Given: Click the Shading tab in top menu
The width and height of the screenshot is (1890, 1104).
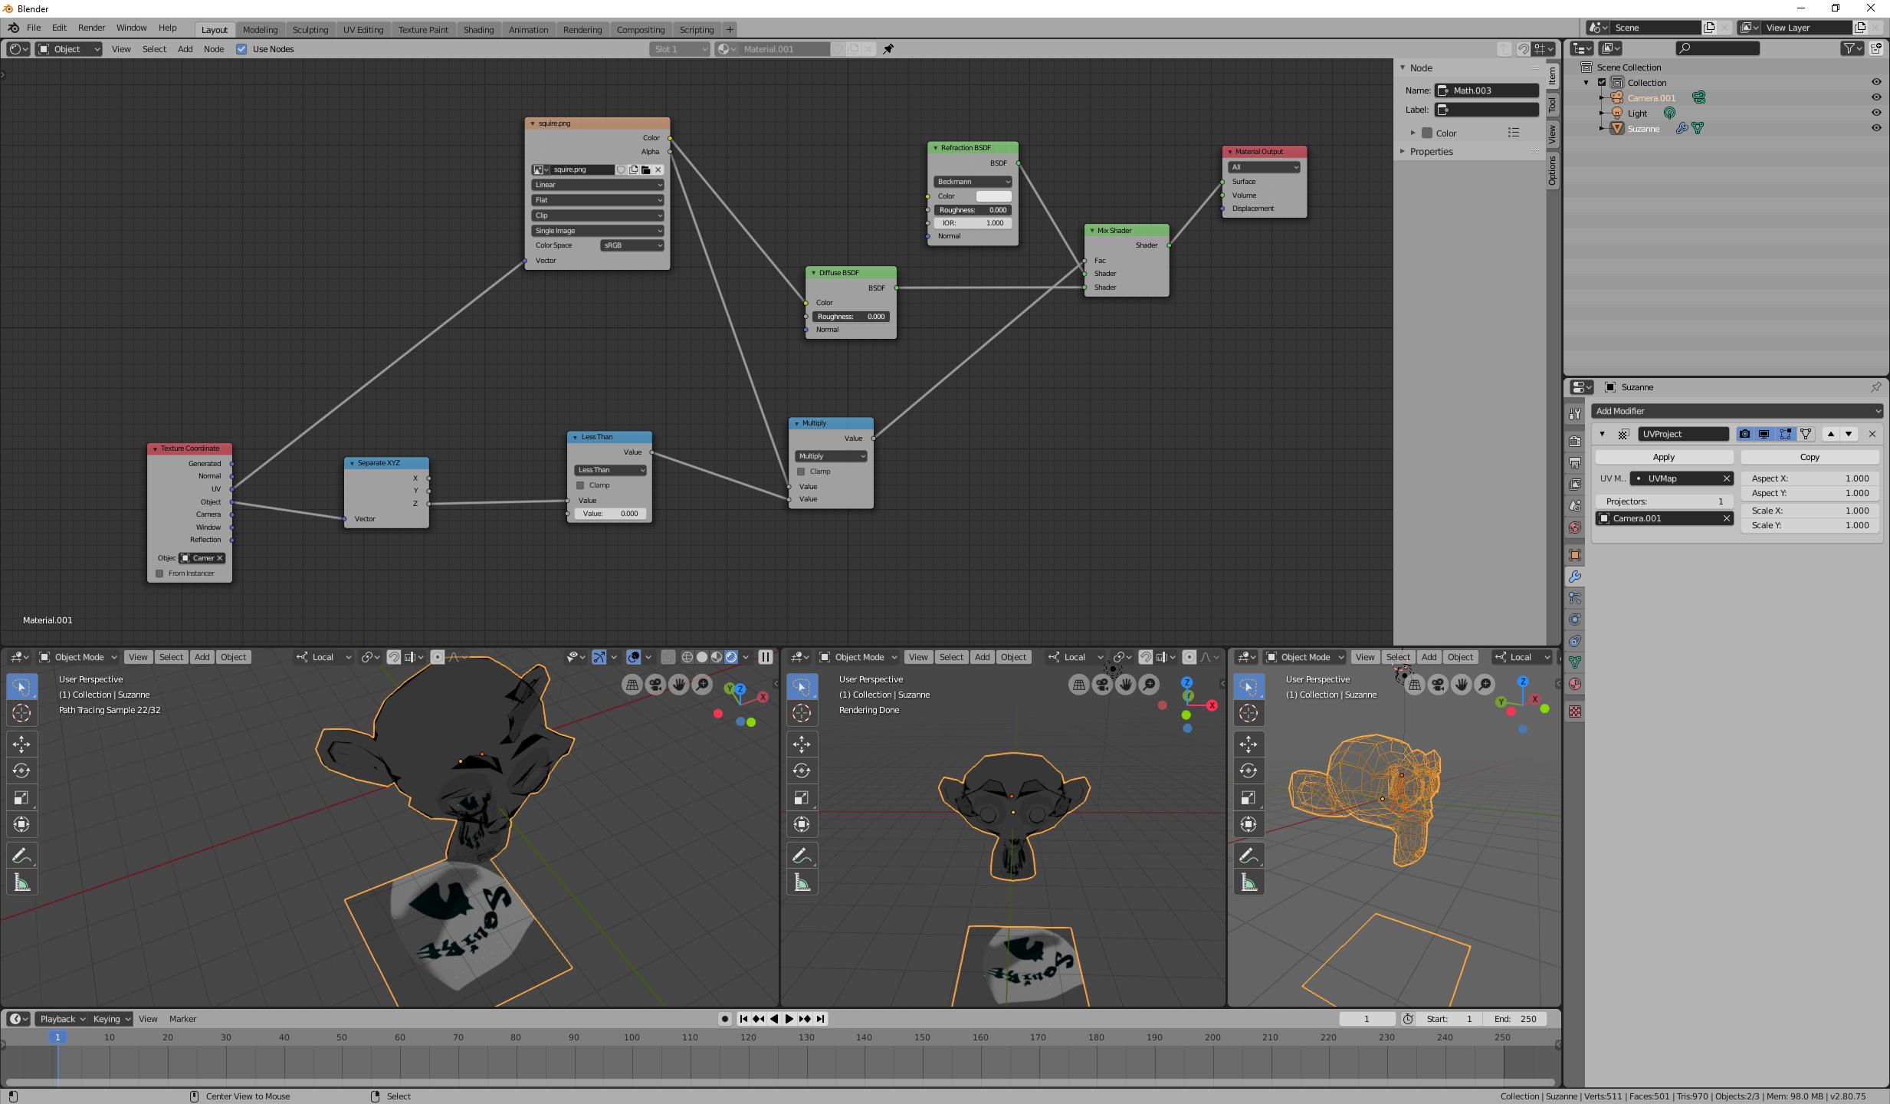Looking at the screenshot, I should (477, 29).
